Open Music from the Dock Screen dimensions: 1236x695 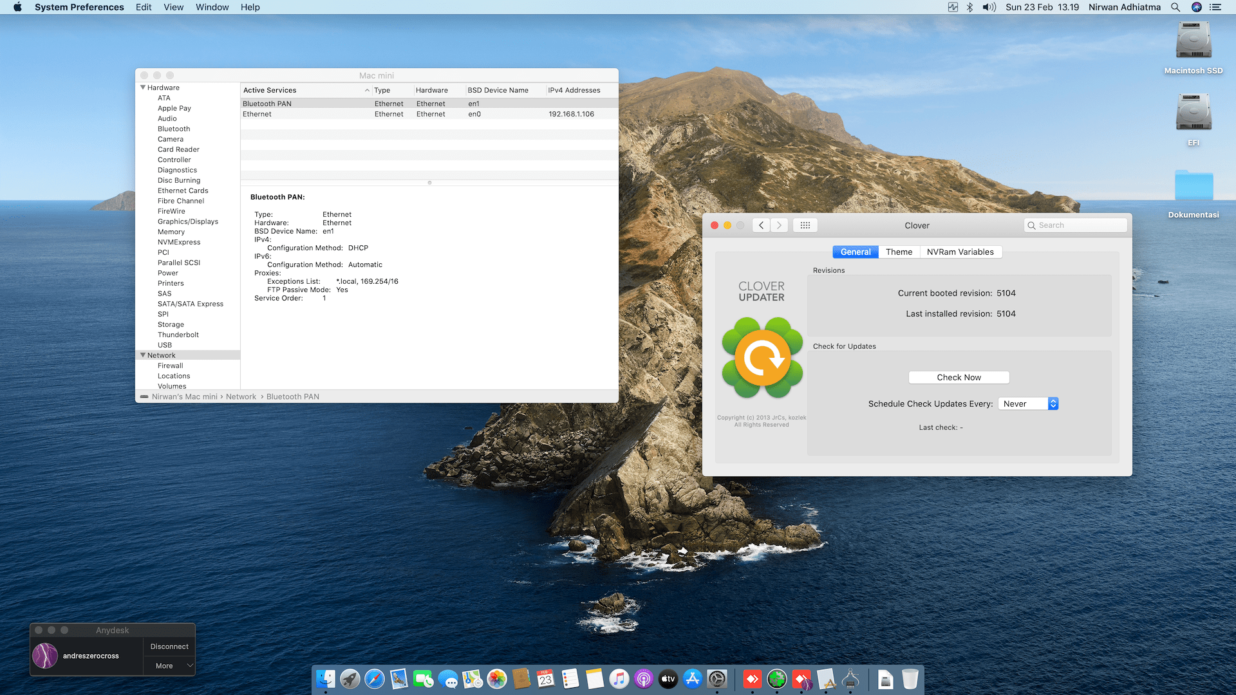coord(619,679)
